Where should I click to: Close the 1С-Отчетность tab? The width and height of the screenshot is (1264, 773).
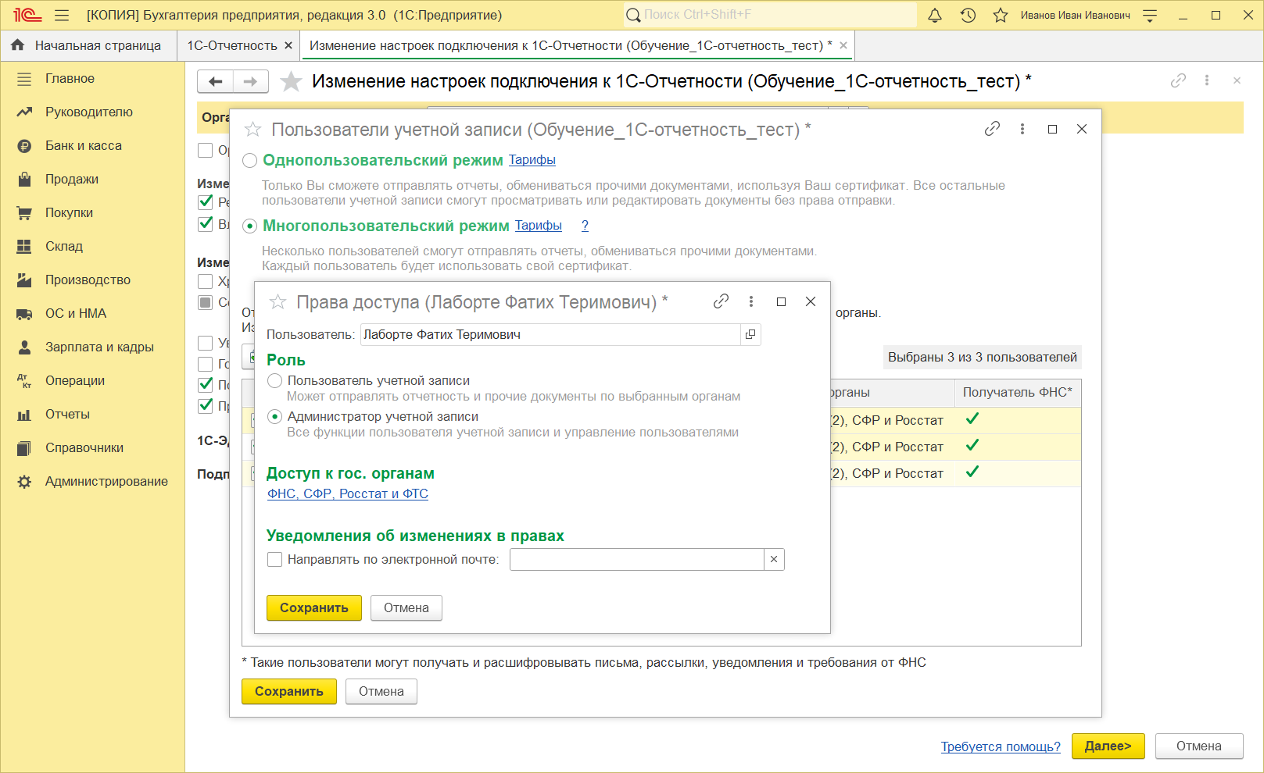point(288,45)
